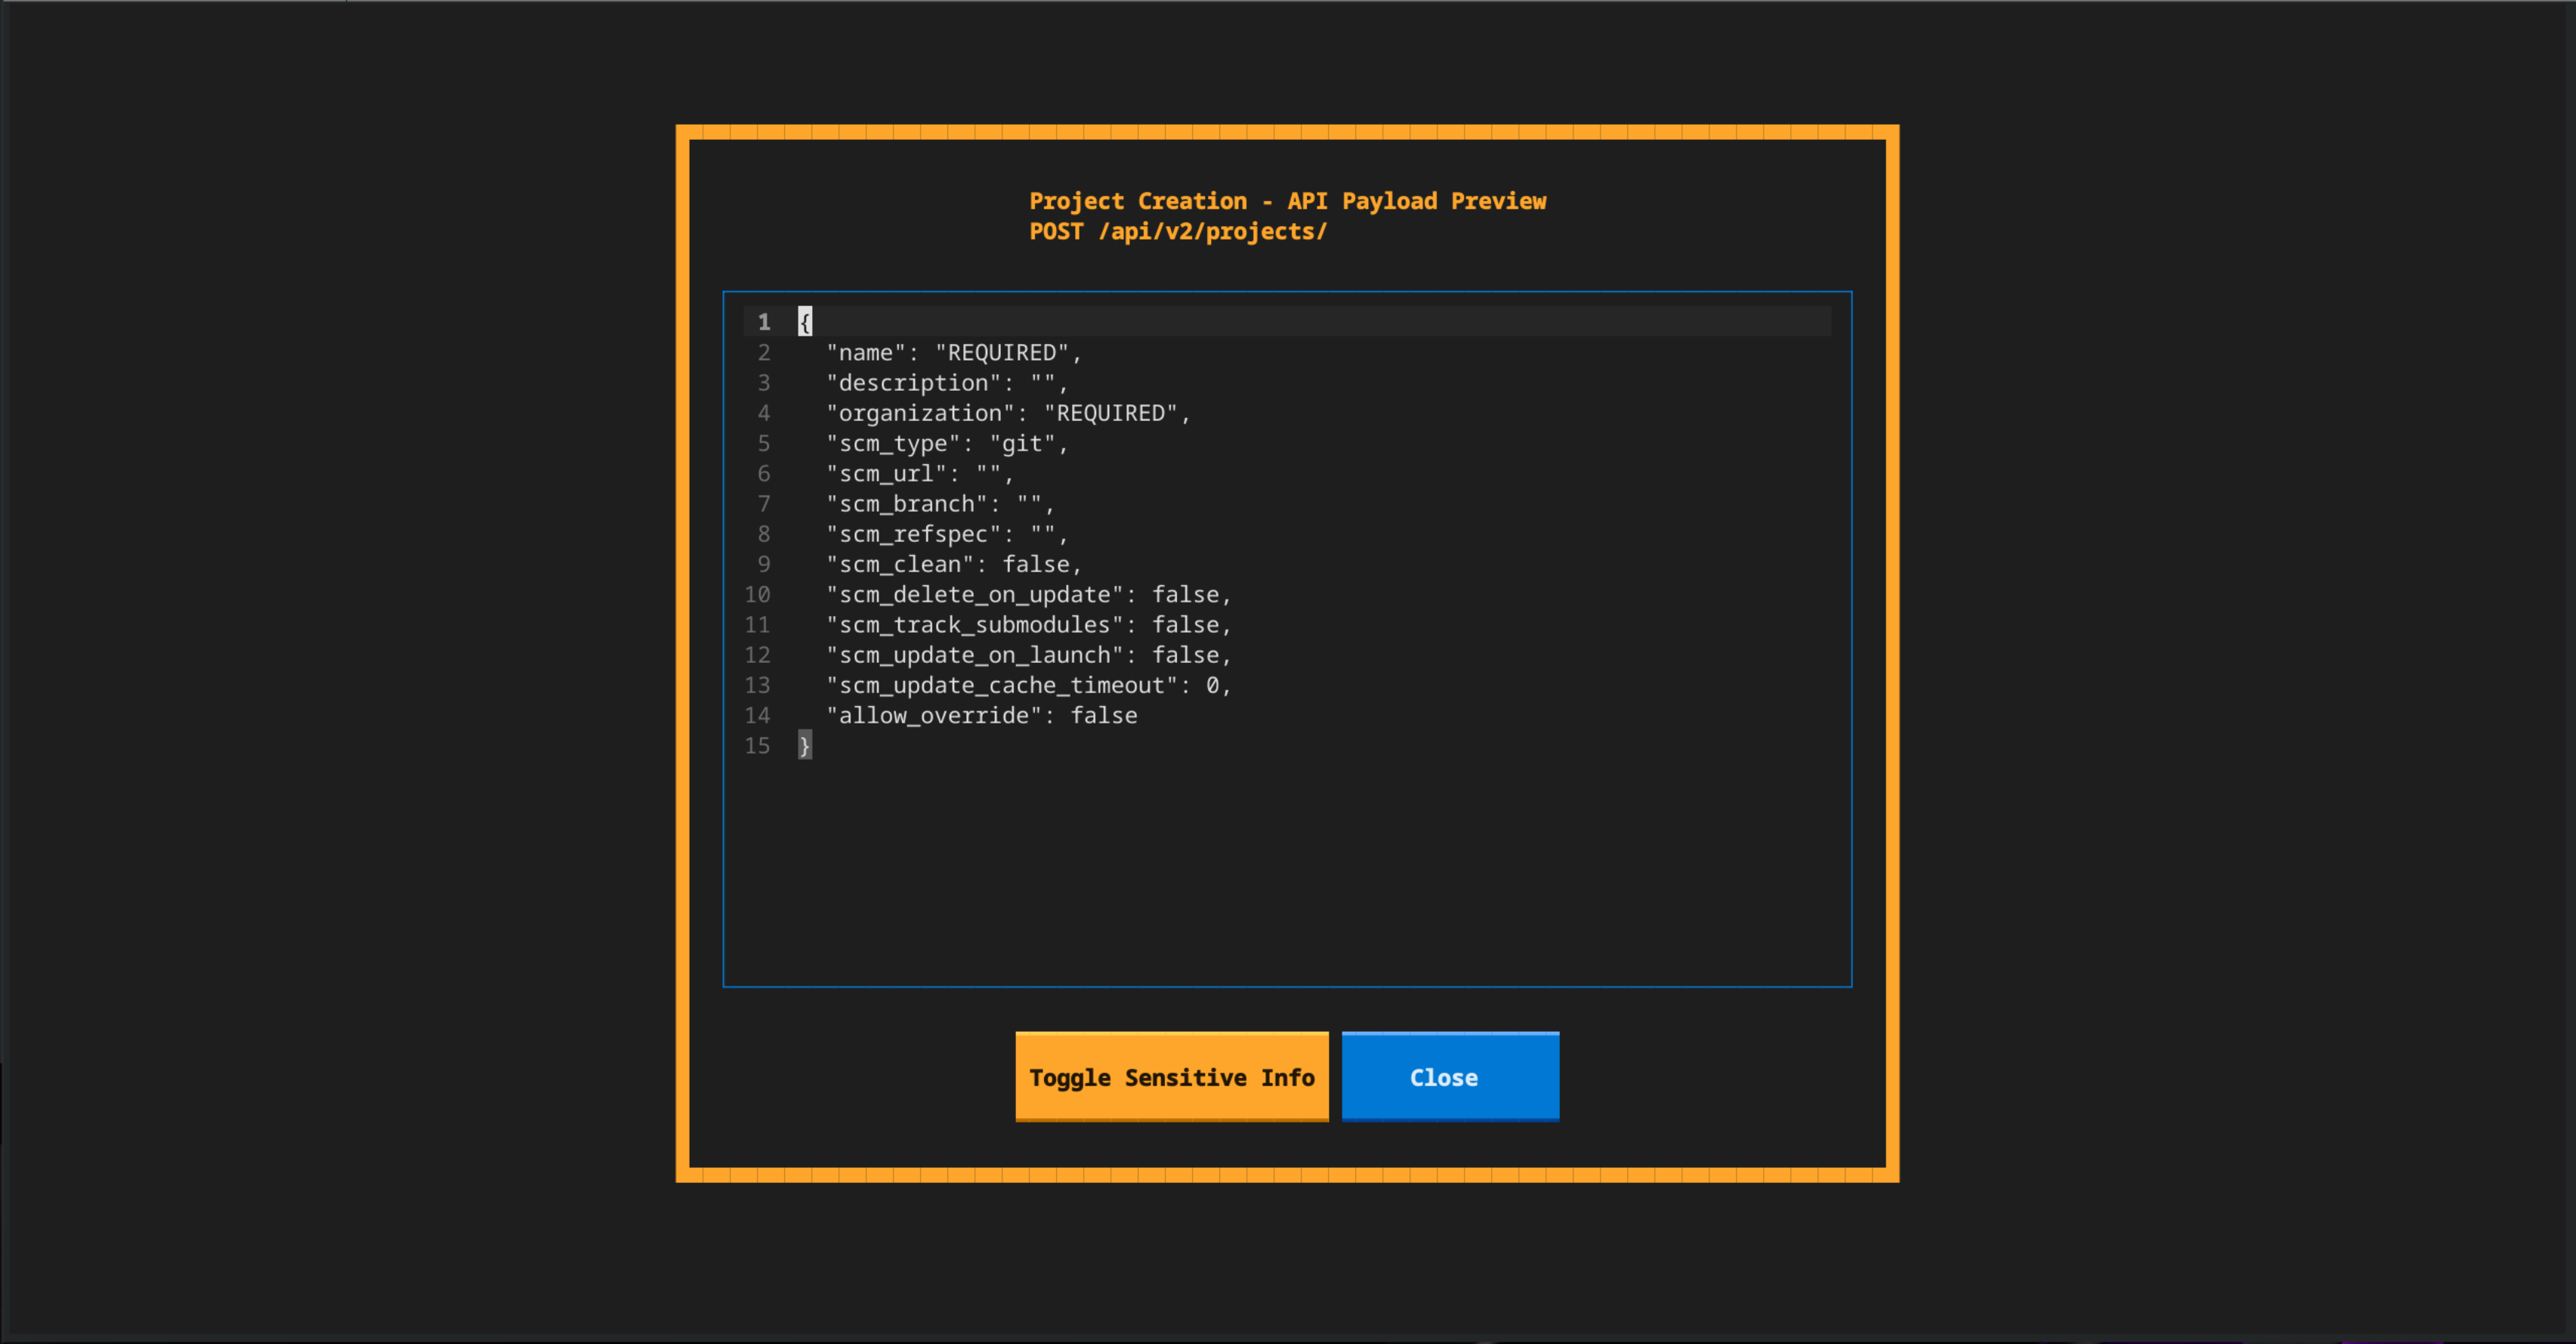Image resolution: width=2576 pixels, height=1344 pixels.
Task: Select the "allow_override": false line
Action: [x=982, y=714]
